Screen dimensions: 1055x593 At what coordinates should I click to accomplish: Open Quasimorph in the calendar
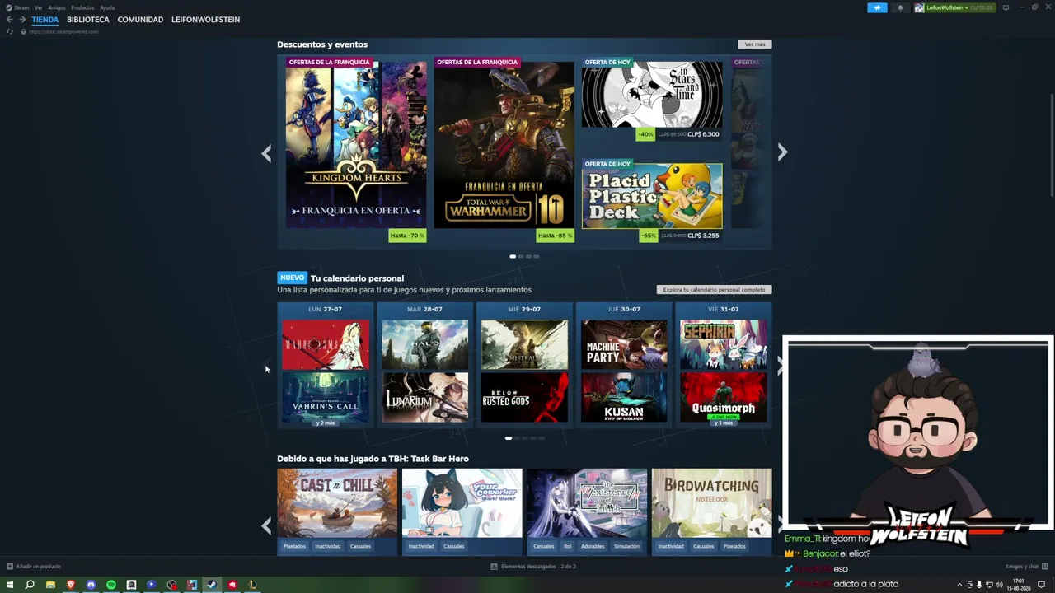(x=724, y=397)
